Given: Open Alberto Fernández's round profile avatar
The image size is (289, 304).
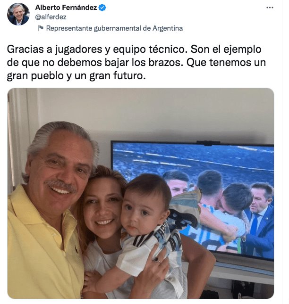Looking at the screenshot, I should coord(18,14).
